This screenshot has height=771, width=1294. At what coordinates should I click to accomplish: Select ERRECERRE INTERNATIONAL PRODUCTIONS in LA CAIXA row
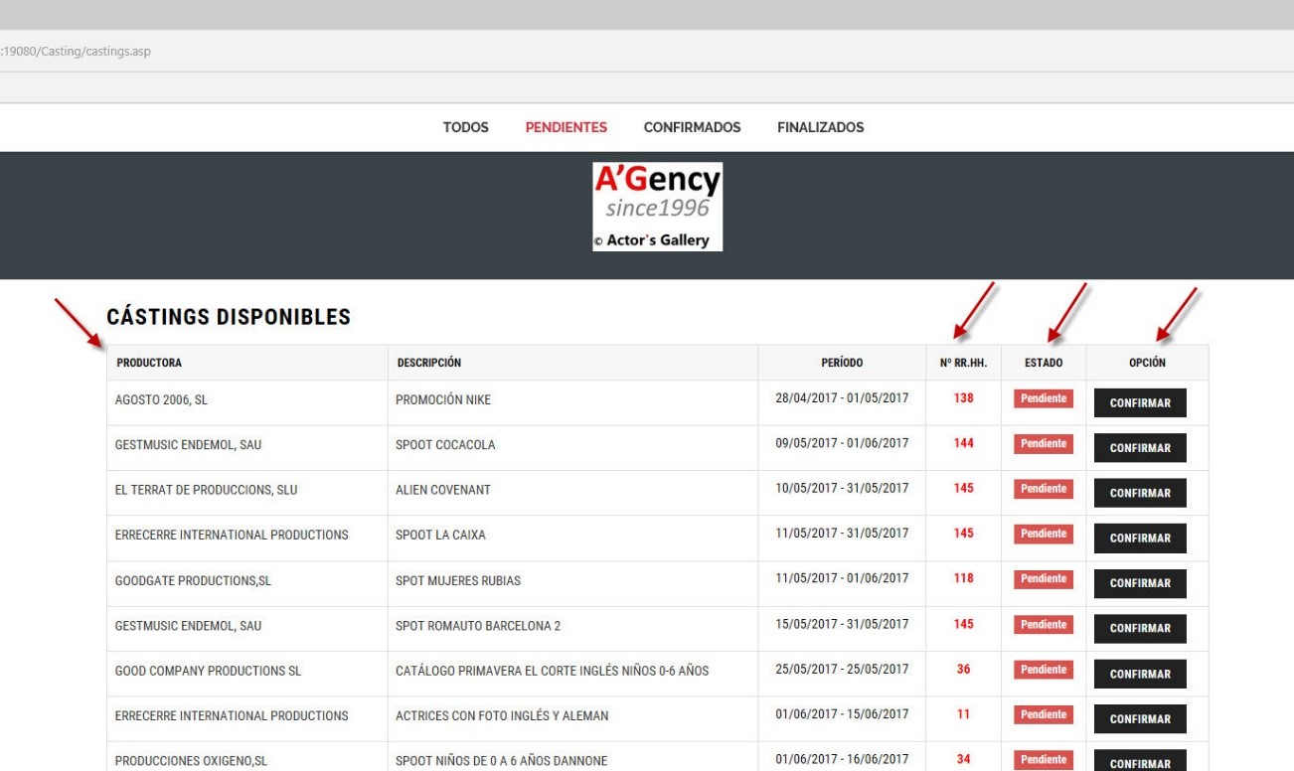click(232, 536)
